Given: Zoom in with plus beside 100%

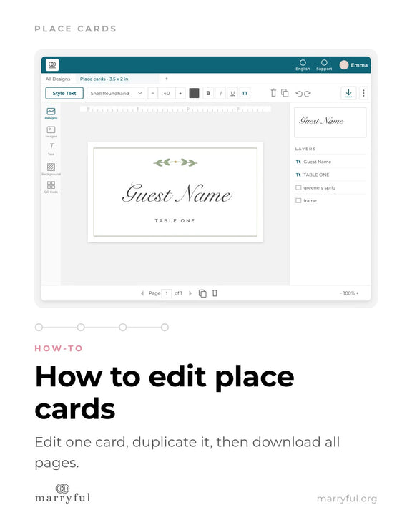Looking at the screenshot, I should (x=357, y=293).
